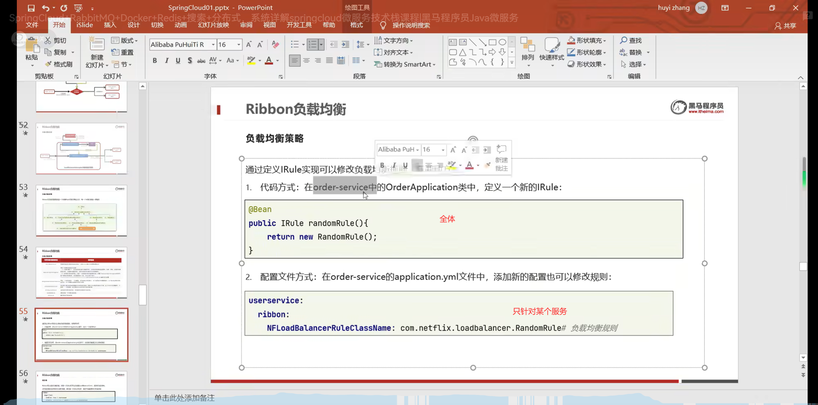The image size is (818, 405).
Task: Click the mini toolbar New Comment icon
Action: coord(501,149)
